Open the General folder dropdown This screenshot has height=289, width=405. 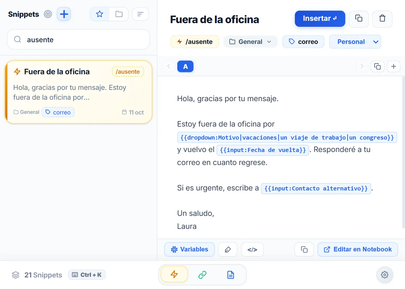pos(251,42)
